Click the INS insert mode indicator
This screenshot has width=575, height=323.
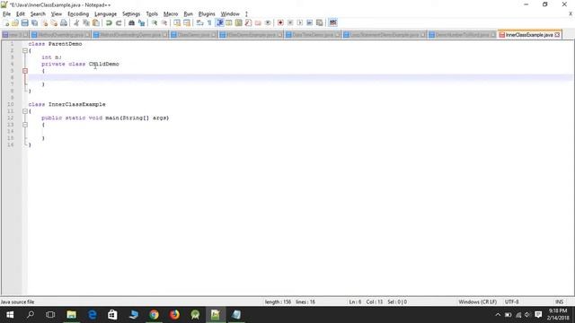(559, 301)
